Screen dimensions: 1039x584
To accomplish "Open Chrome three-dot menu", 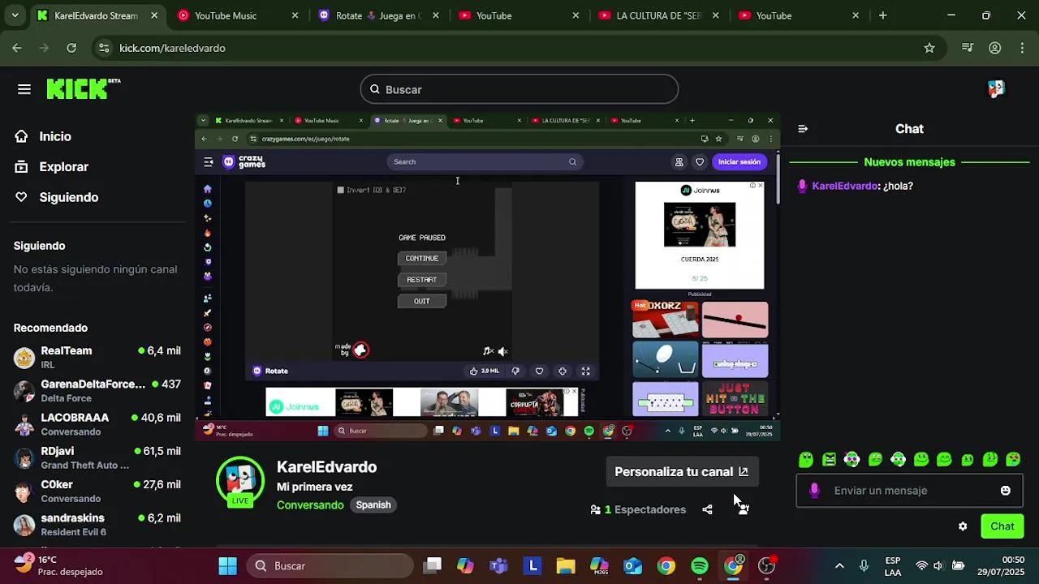I will coord(1022,48).
